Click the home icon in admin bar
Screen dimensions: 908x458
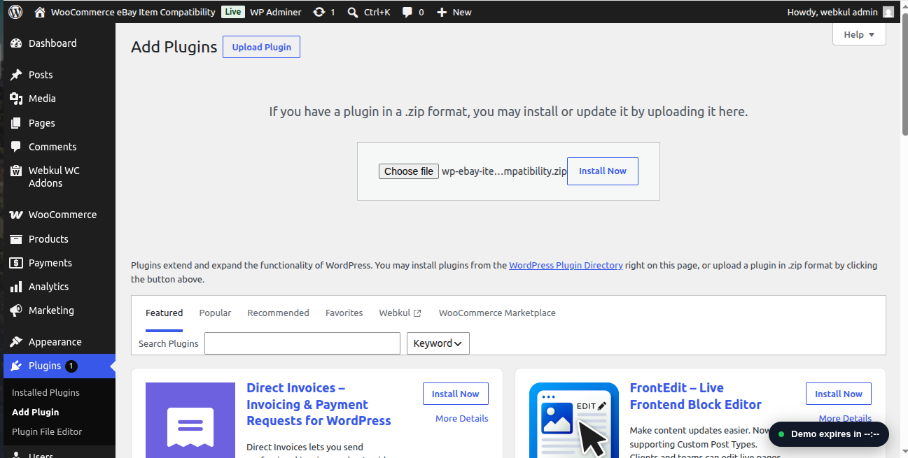[x=40, y=12]
